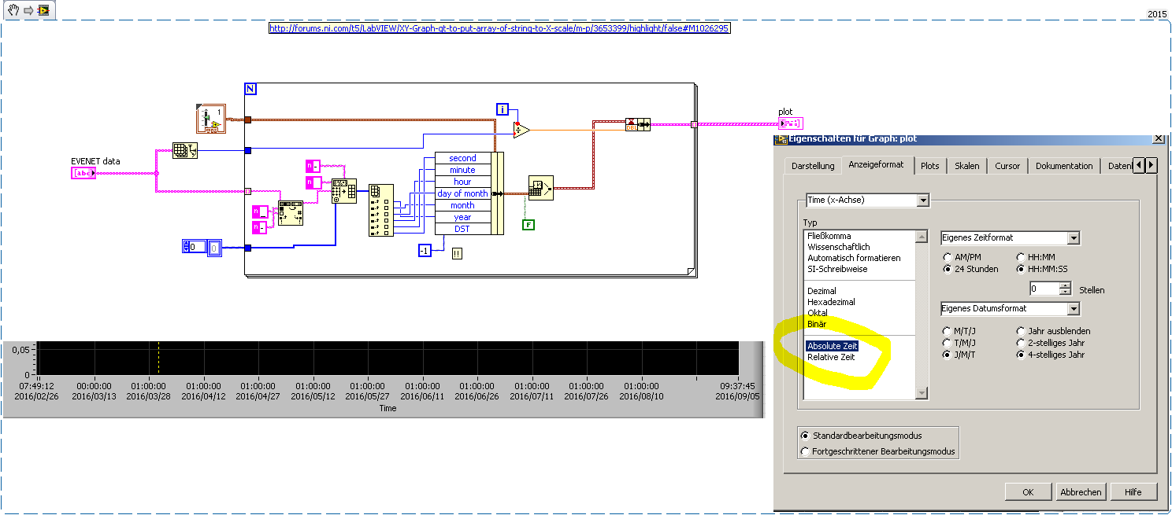Select the cluster constant with slider icon
The height and width of the screenshot is (515, 1172).
(x=210, y=118)
